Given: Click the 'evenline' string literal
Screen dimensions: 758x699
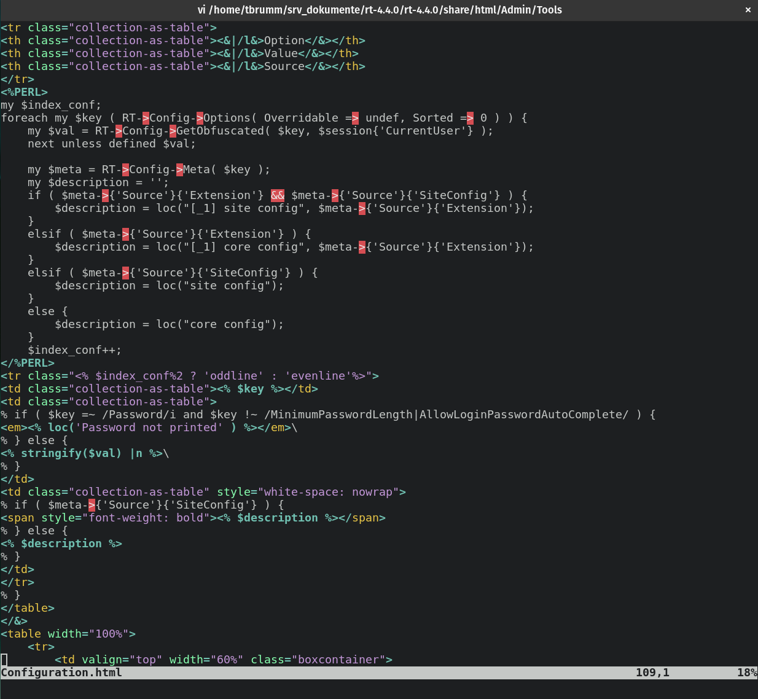Looking at the screenshot, I should click(x=318, y=376).
